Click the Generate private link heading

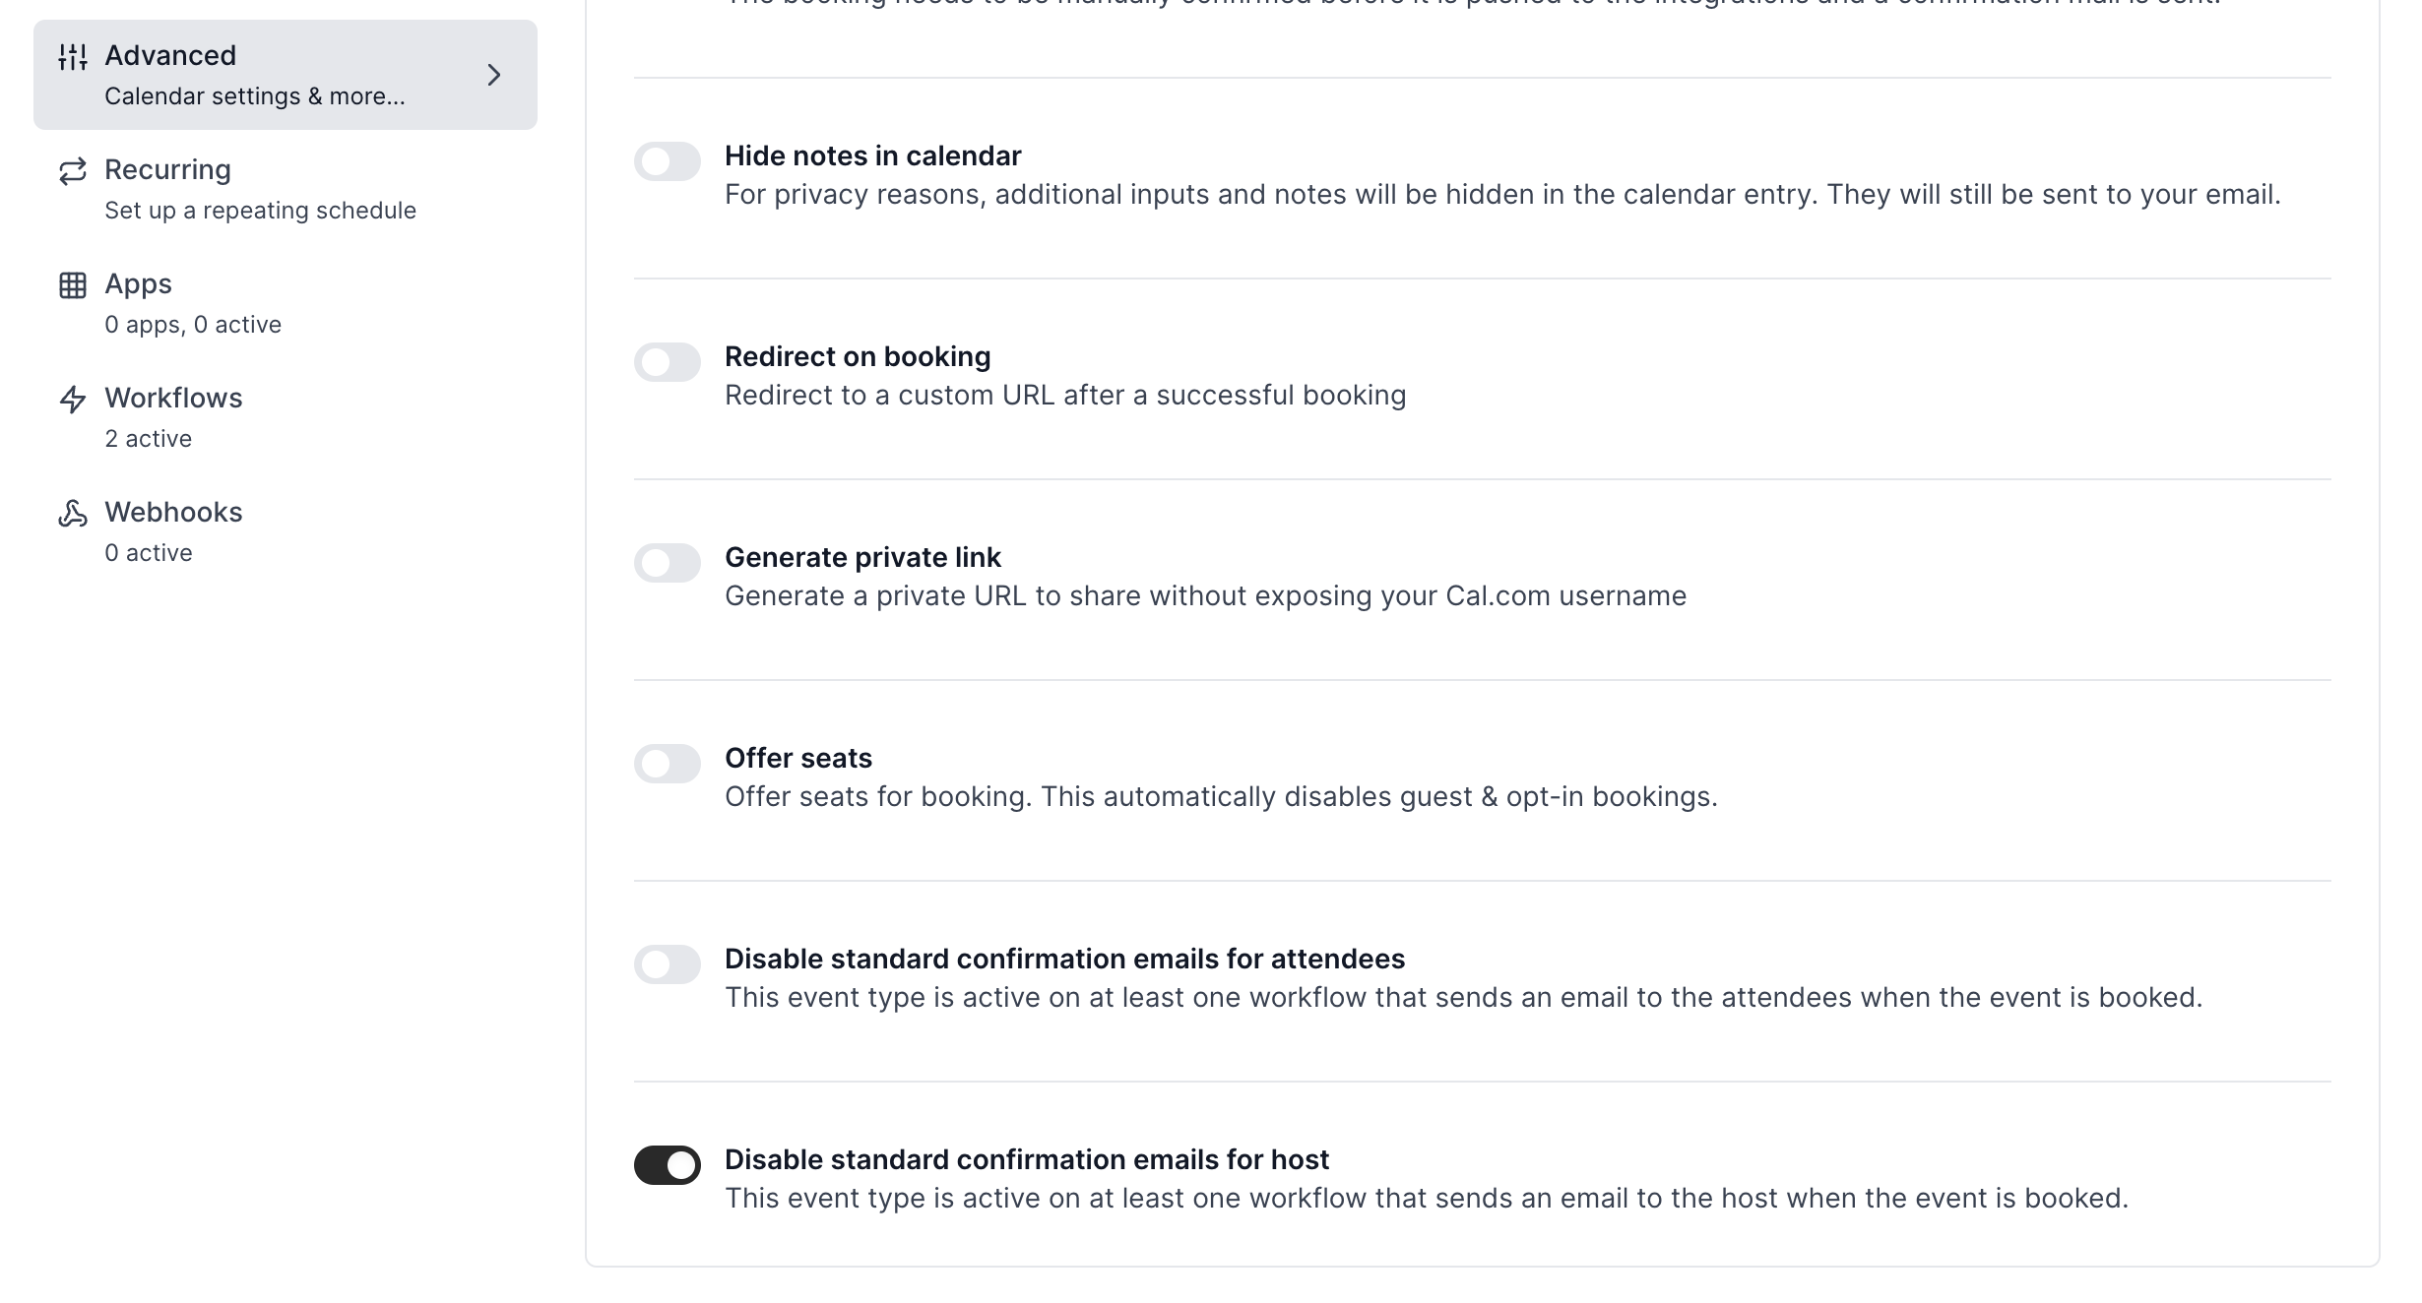coord(862,558)
